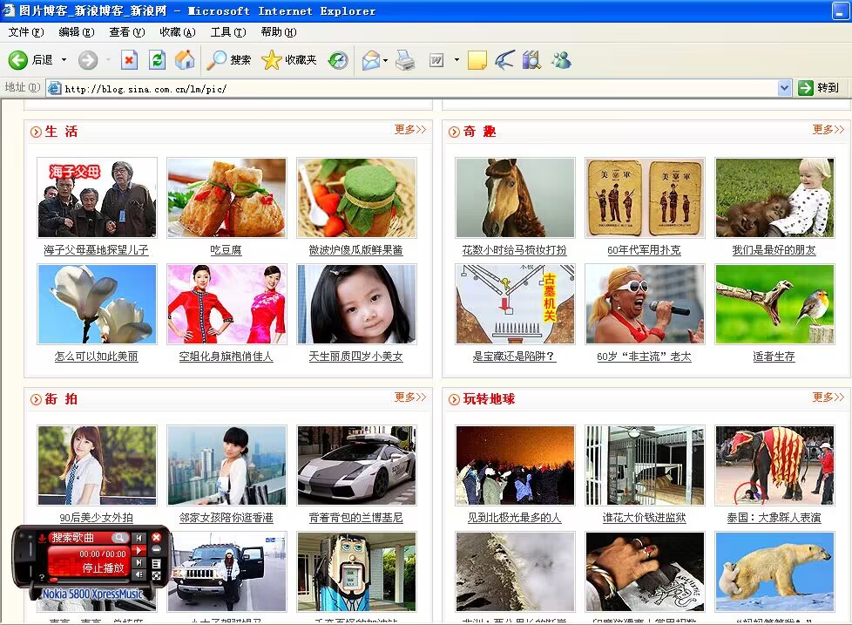Viewport: 852px width, 625px height.
Task: Click the music player fullscreen mode icon
Action: point(156,575)
